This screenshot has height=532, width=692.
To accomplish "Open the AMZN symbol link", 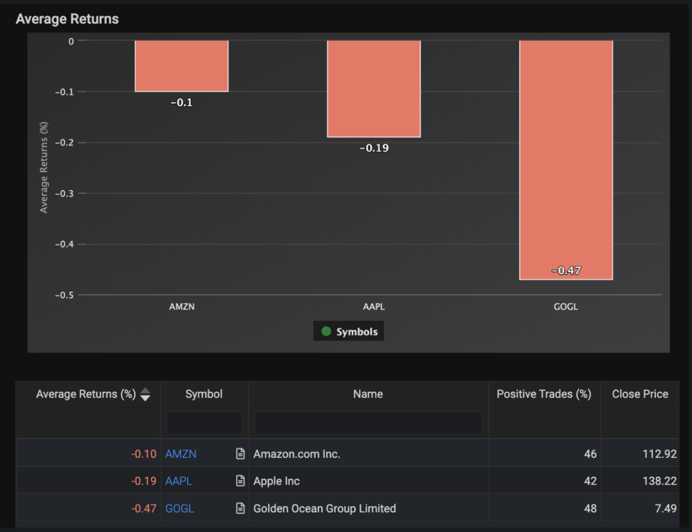I will click(181, 454).
